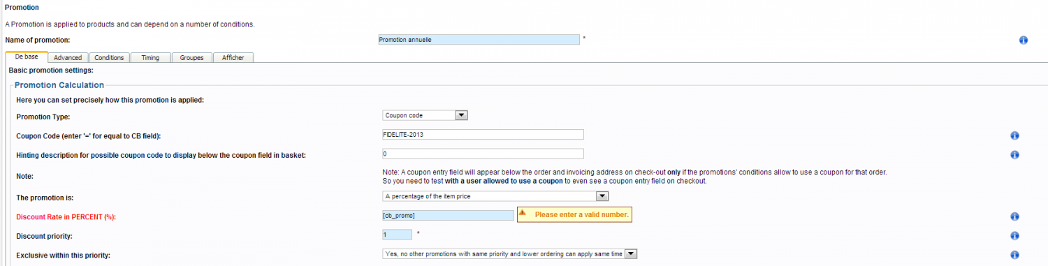
Task: Click info icon for Exclusive within priority row
Action: (x=1014, y=255)
